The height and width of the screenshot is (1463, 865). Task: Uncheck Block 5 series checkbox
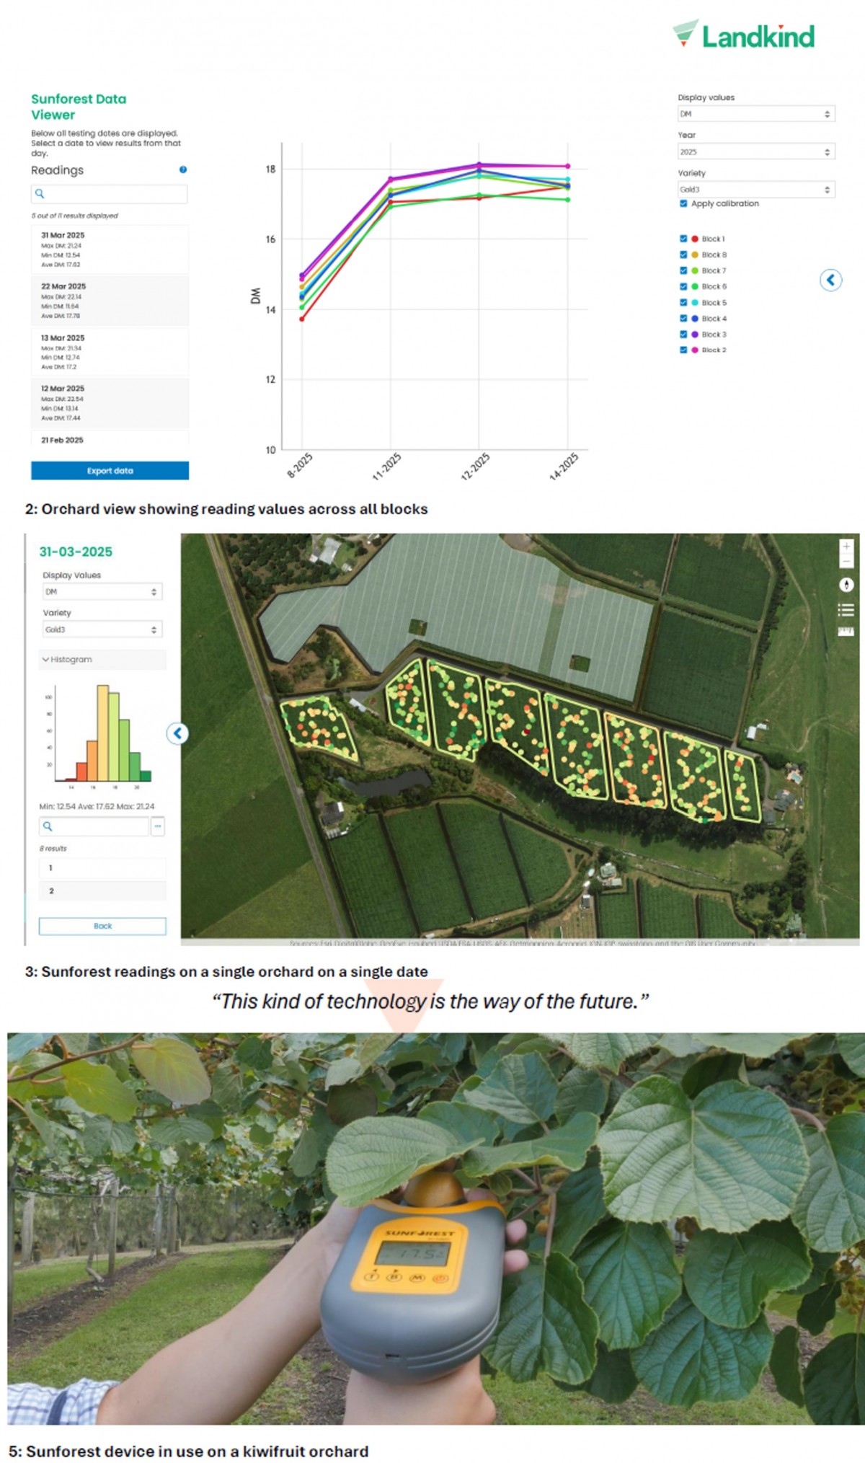click(x=683, y=302)
